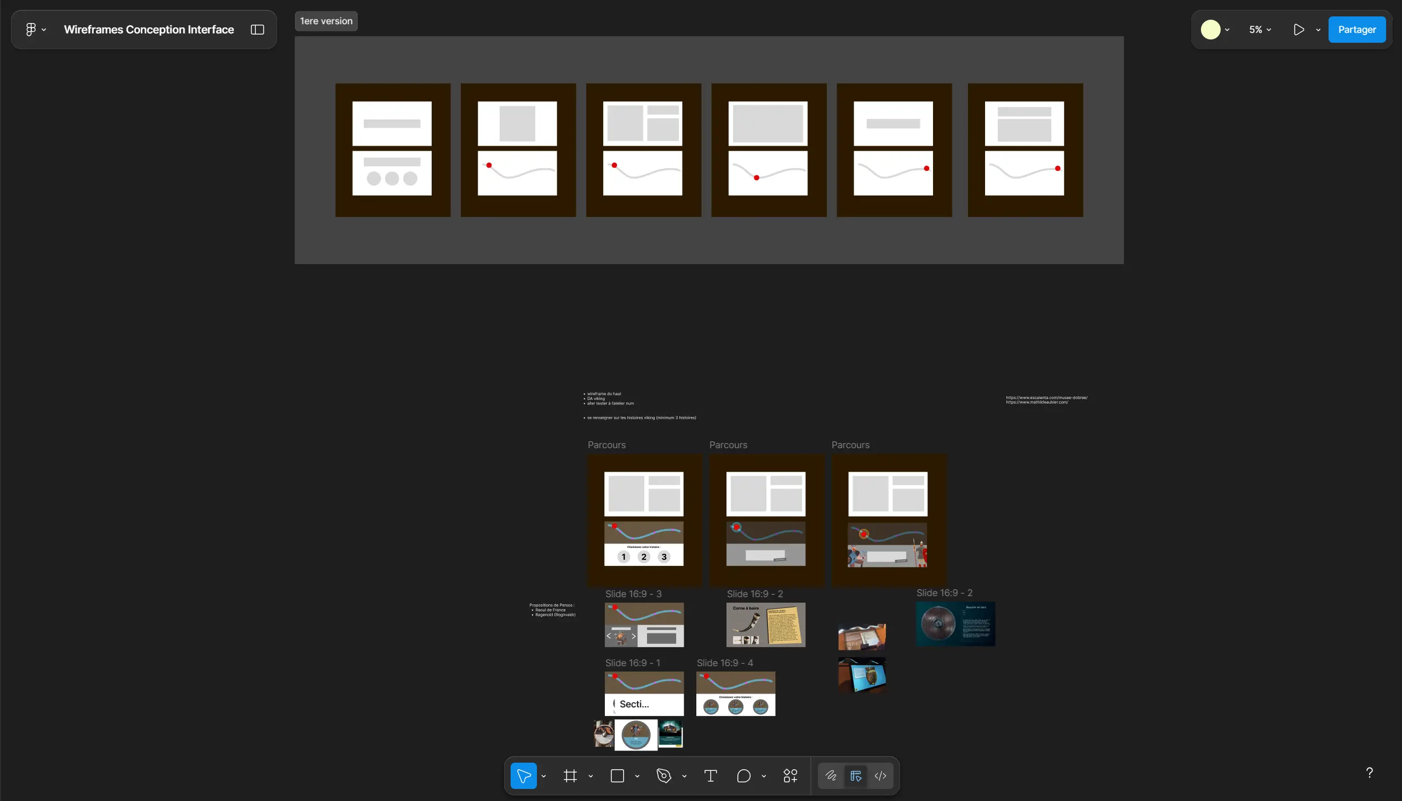Select the Comment tool
Viewport: 1402px width, 801px height.
[x=743, y=776]
